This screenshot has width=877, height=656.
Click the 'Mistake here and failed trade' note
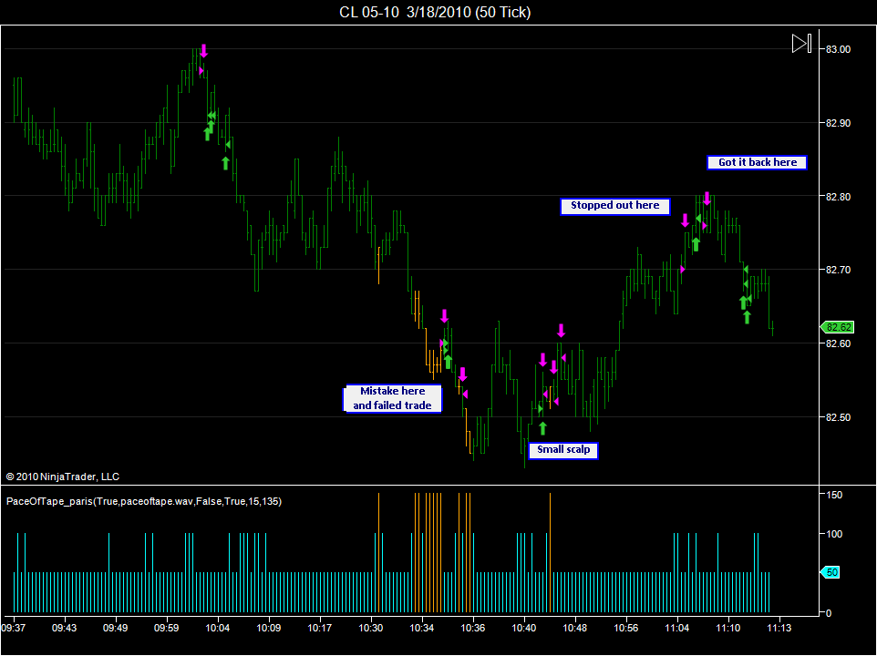pyautogui.click(x=392, y=398)
